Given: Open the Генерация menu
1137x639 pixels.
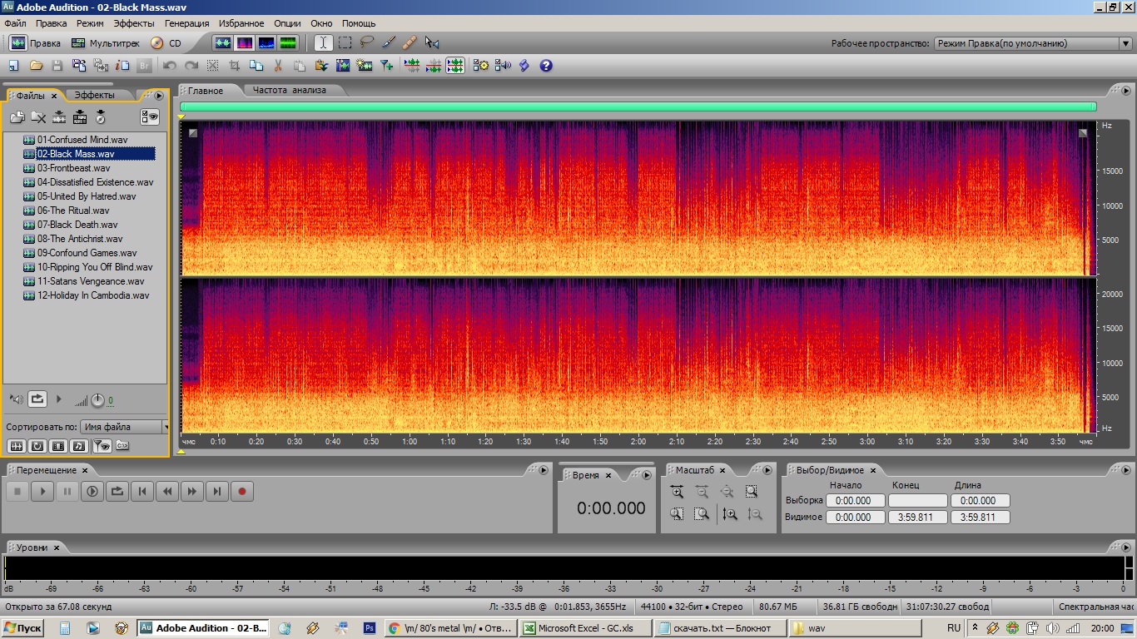Looking at the screenshot, I should click(187, 23).
